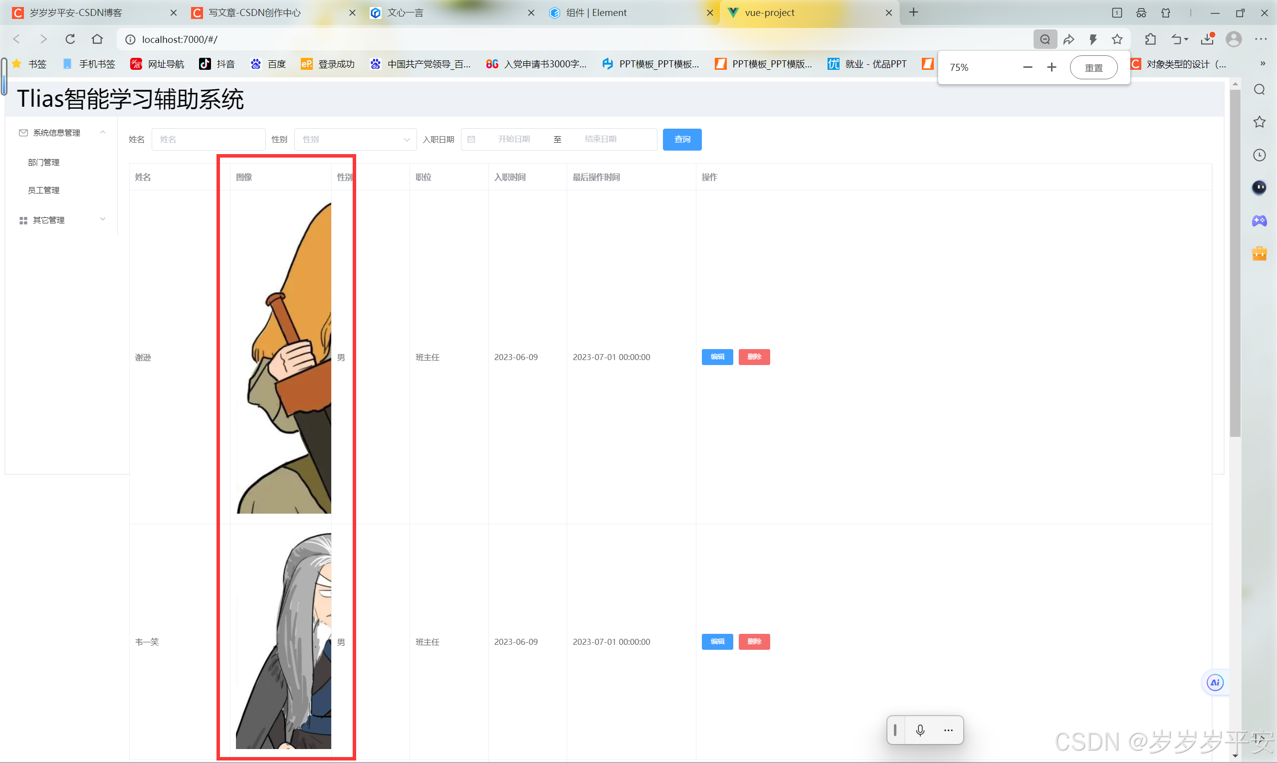
Task: Click the 韦一笑 portrait image
Action: tap(283, 641)
